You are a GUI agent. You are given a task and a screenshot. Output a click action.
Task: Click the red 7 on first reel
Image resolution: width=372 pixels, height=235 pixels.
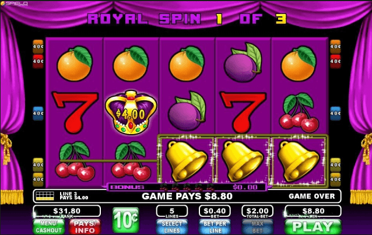75,113
